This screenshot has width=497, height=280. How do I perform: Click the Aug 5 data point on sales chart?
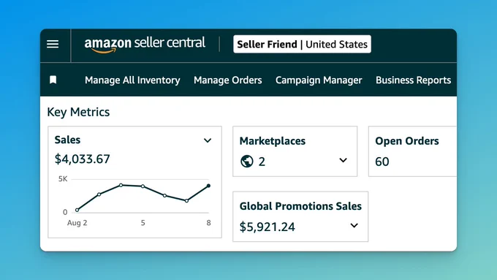143,186
